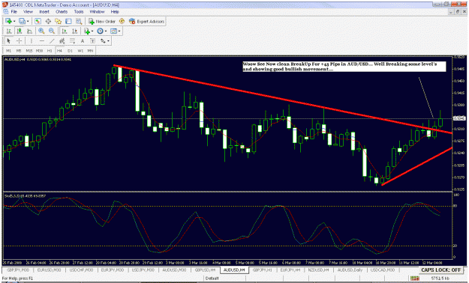Toggle Expert Advisors on or off
The image size is (469, 283).
pyautogui.click(x=146, y=21)
